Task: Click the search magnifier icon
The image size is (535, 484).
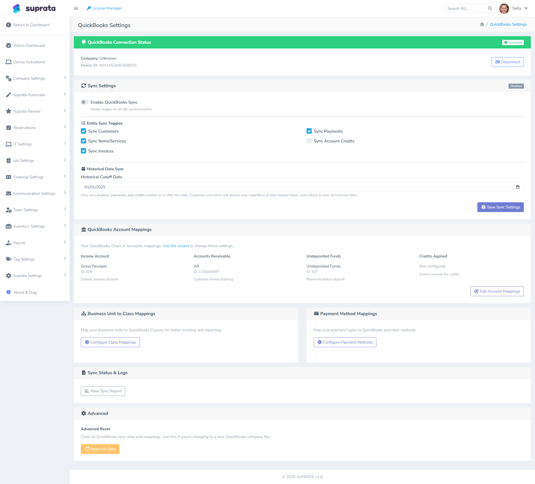Action: pos(490,8)
